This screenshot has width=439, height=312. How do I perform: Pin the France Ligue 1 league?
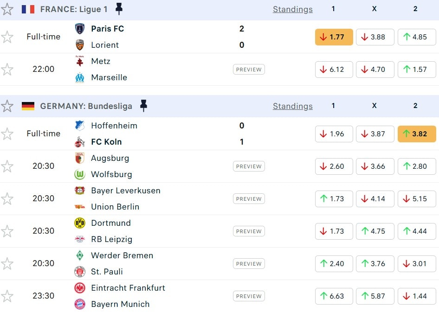[x=119, y=9]
